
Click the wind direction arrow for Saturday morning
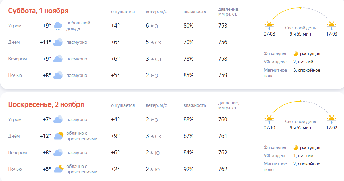pos(152,26)
